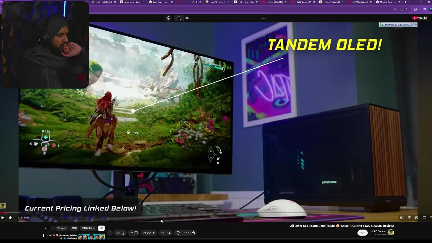
Task: Select the related content filter chip
Action: coord(61,228)
